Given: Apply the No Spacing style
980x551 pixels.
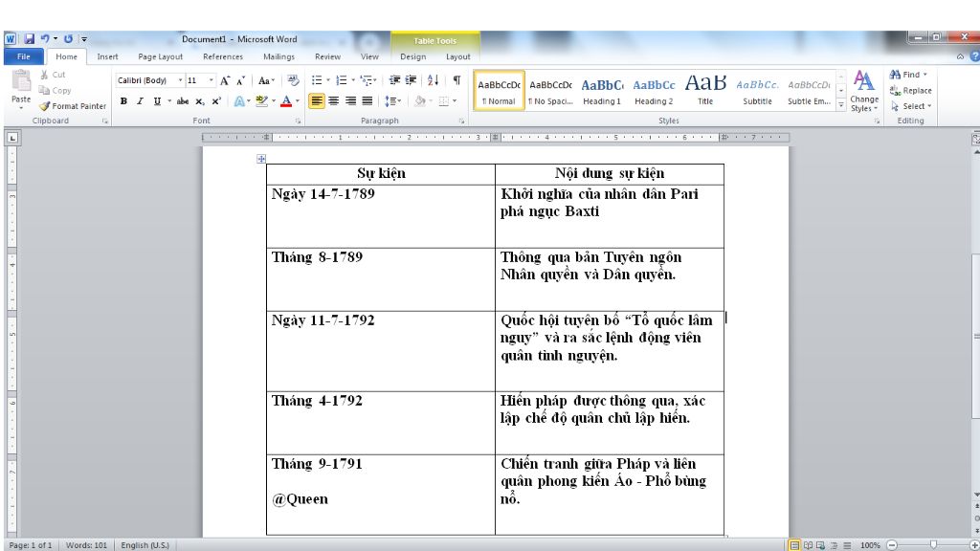Looking at the screenshot, I should point(550,91).
